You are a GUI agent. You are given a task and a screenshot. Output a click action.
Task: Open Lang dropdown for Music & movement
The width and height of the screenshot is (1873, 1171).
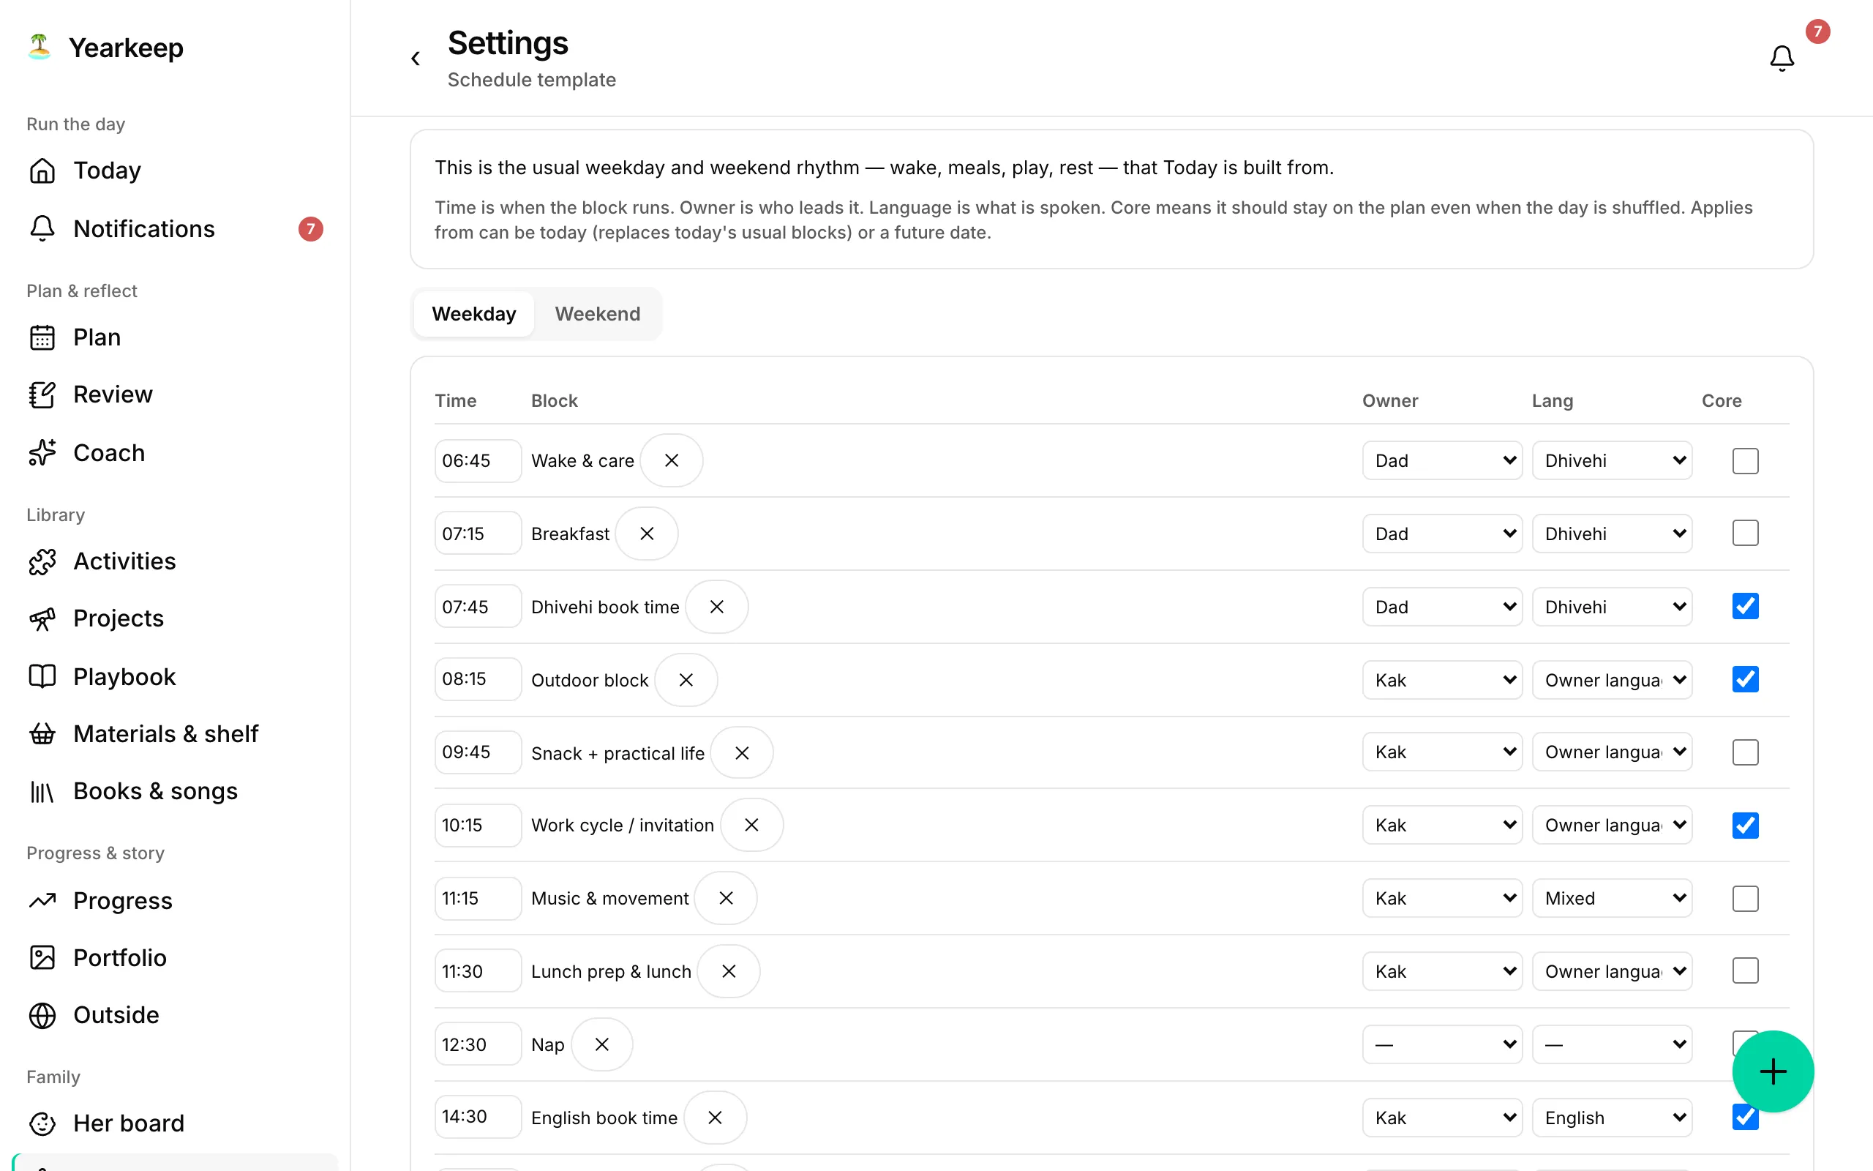pyautogui.click(x=1611, y=899)
